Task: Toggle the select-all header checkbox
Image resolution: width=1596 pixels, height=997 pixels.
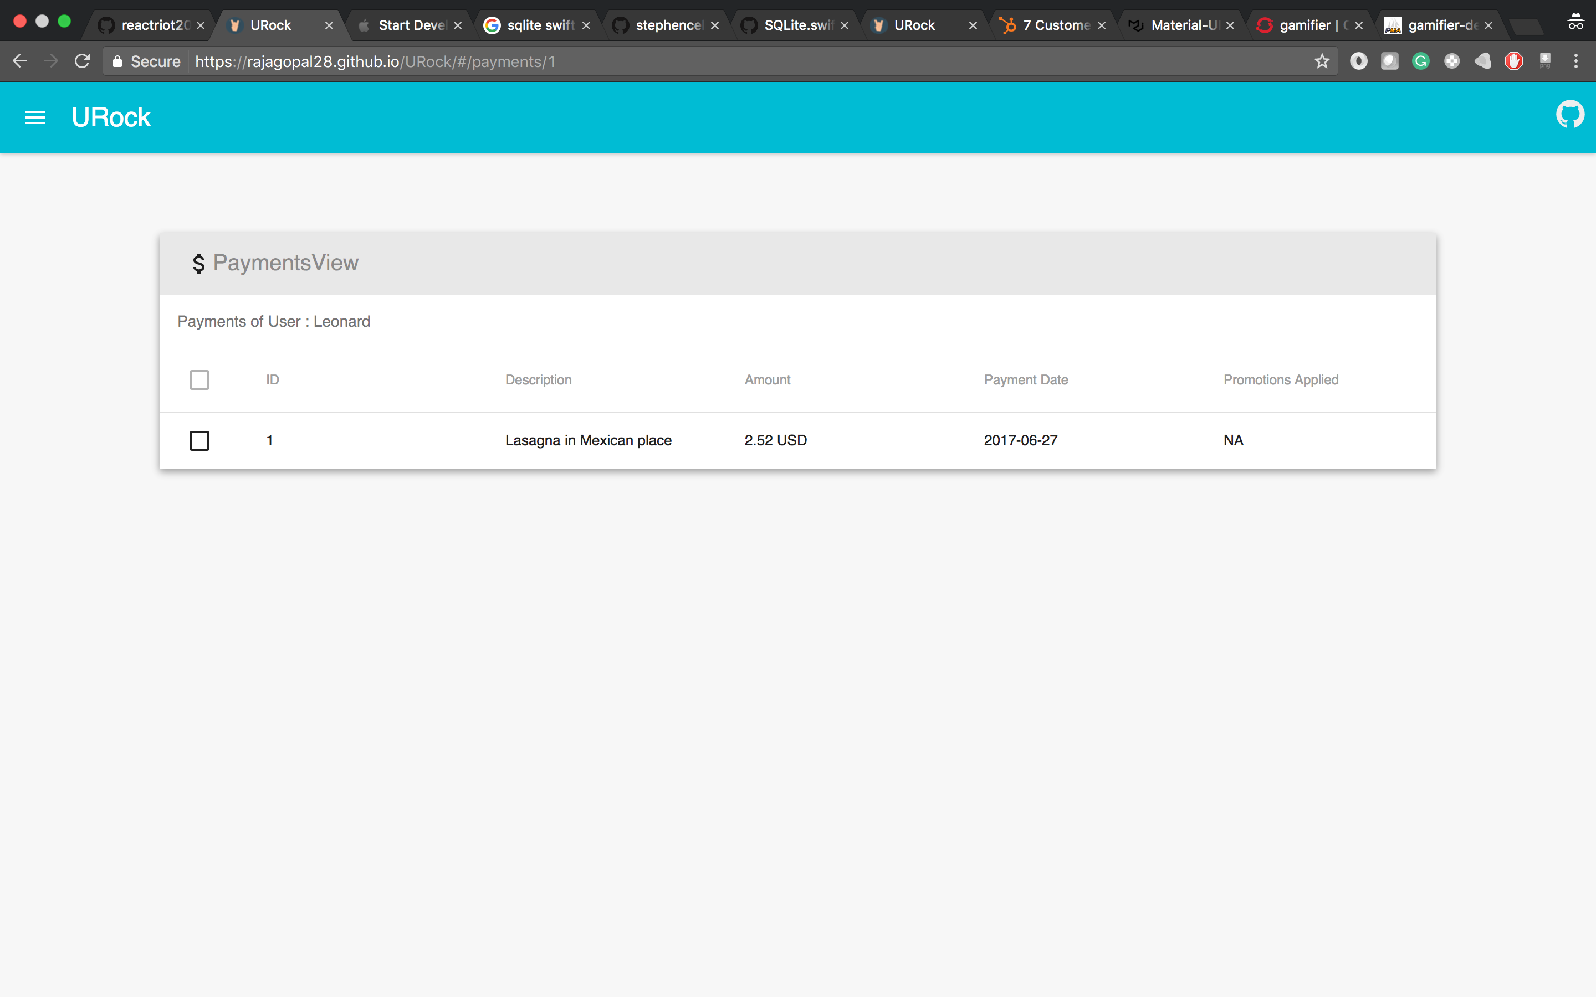Action: pyautogui.click(x=199, y=380)
